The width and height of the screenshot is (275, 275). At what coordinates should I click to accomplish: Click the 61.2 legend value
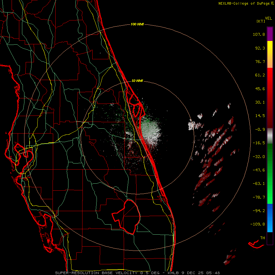coord(260,75)
